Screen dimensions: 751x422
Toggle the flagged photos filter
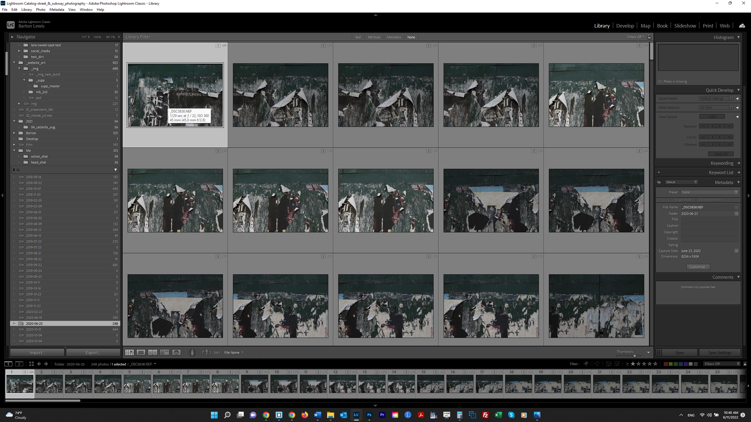click(x=586, y=364)
